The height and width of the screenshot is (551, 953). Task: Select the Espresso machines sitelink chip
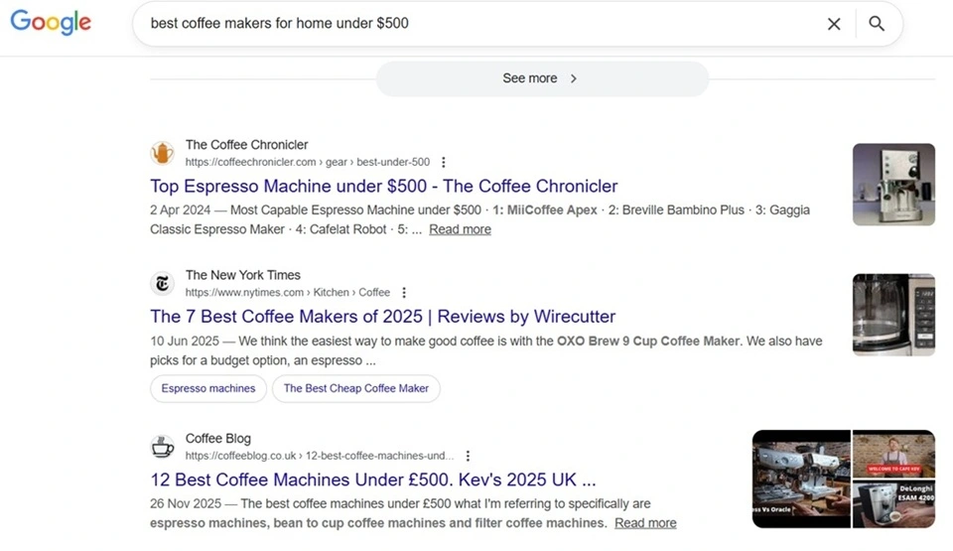(x=208, y=388)
